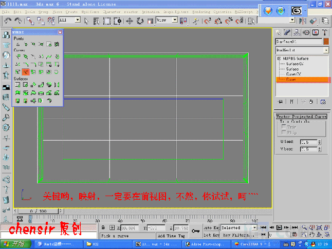Open the Layer Manager icon
332x249 pixels.
click(x=325, y=21)
